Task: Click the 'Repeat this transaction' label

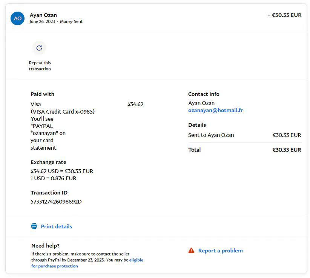Action: tap(40, 66)
